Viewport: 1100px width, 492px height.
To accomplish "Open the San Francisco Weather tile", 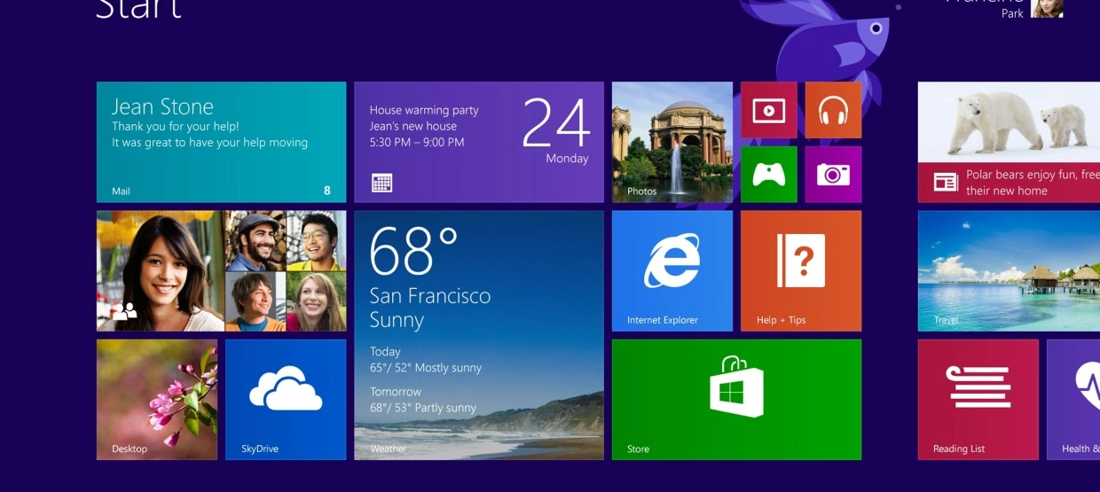I will pos(478,334).
